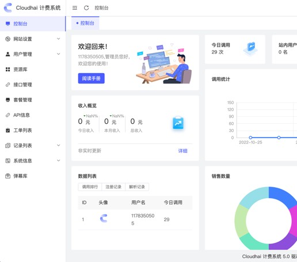Open API信息 in the sidebar
Viewport: 297px width, 262px height.
(x=33, y=115)
